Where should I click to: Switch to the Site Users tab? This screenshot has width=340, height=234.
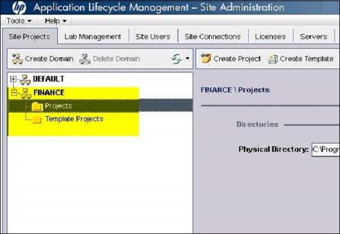(152, 36)
